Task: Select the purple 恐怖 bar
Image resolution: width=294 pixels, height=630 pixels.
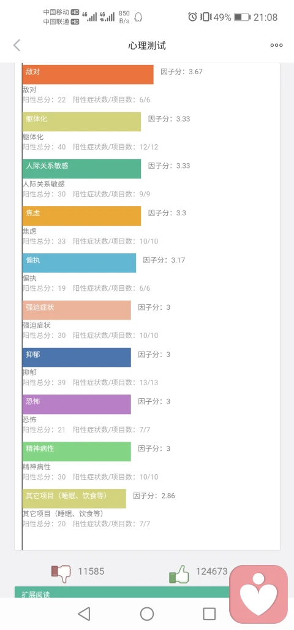Action: point(77,404)
